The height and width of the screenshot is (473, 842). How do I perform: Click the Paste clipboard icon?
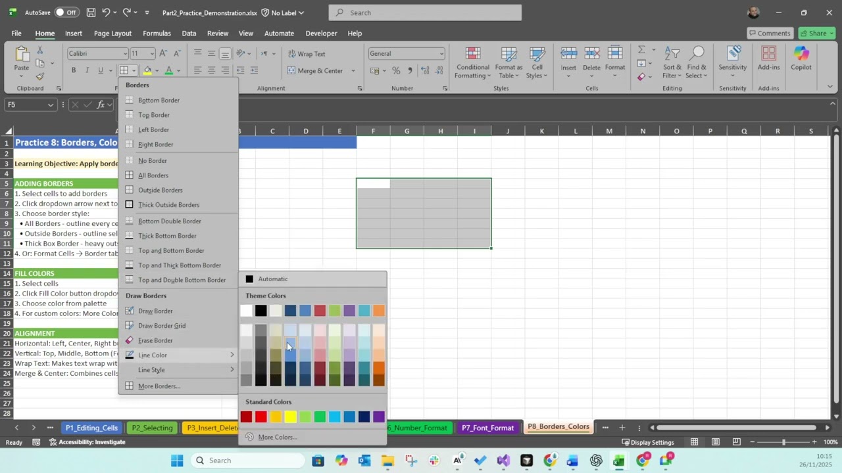click(22, 55)
